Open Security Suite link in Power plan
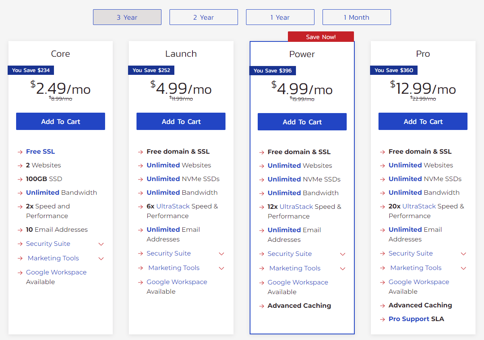The width and height of the screenshot is (484, 340). coord(290,253)
